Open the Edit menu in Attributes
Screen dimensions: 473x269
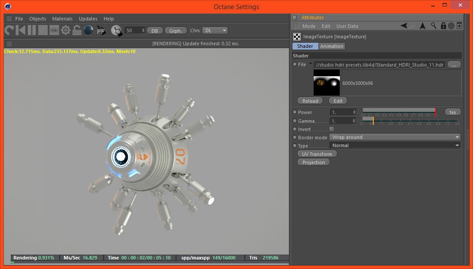tap(325, 26)
